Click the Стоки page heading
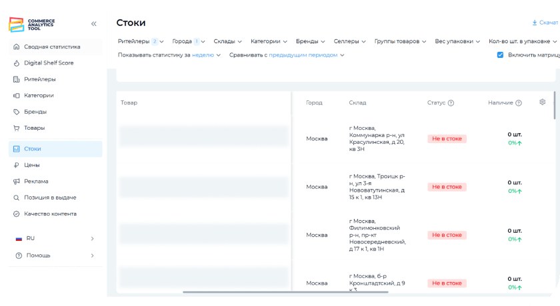The image size is (560, 306). pos(131,23)
